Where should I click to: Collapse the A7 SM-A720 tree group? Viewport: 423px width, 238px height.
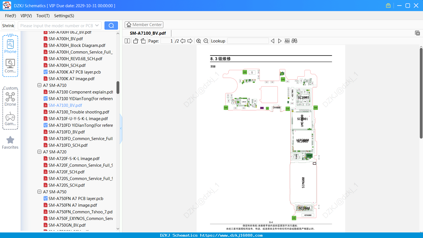pos(39,152)
